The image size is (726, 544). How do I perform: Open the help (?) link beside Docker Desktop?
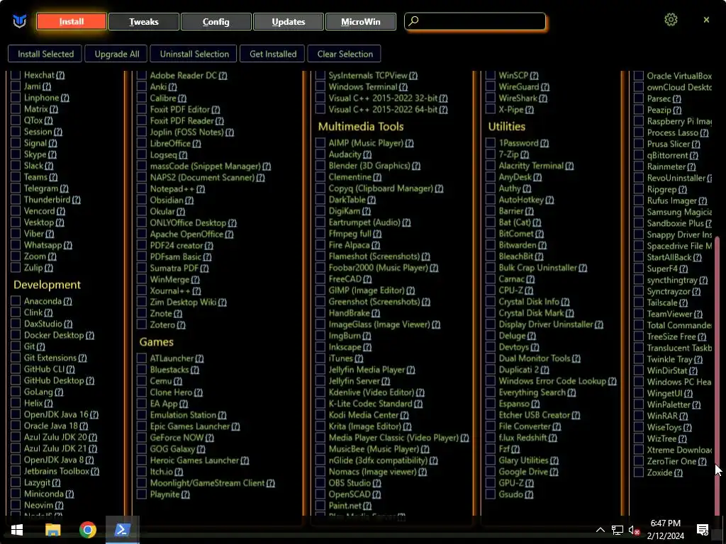pyautogui.click(x=90, y=335)
